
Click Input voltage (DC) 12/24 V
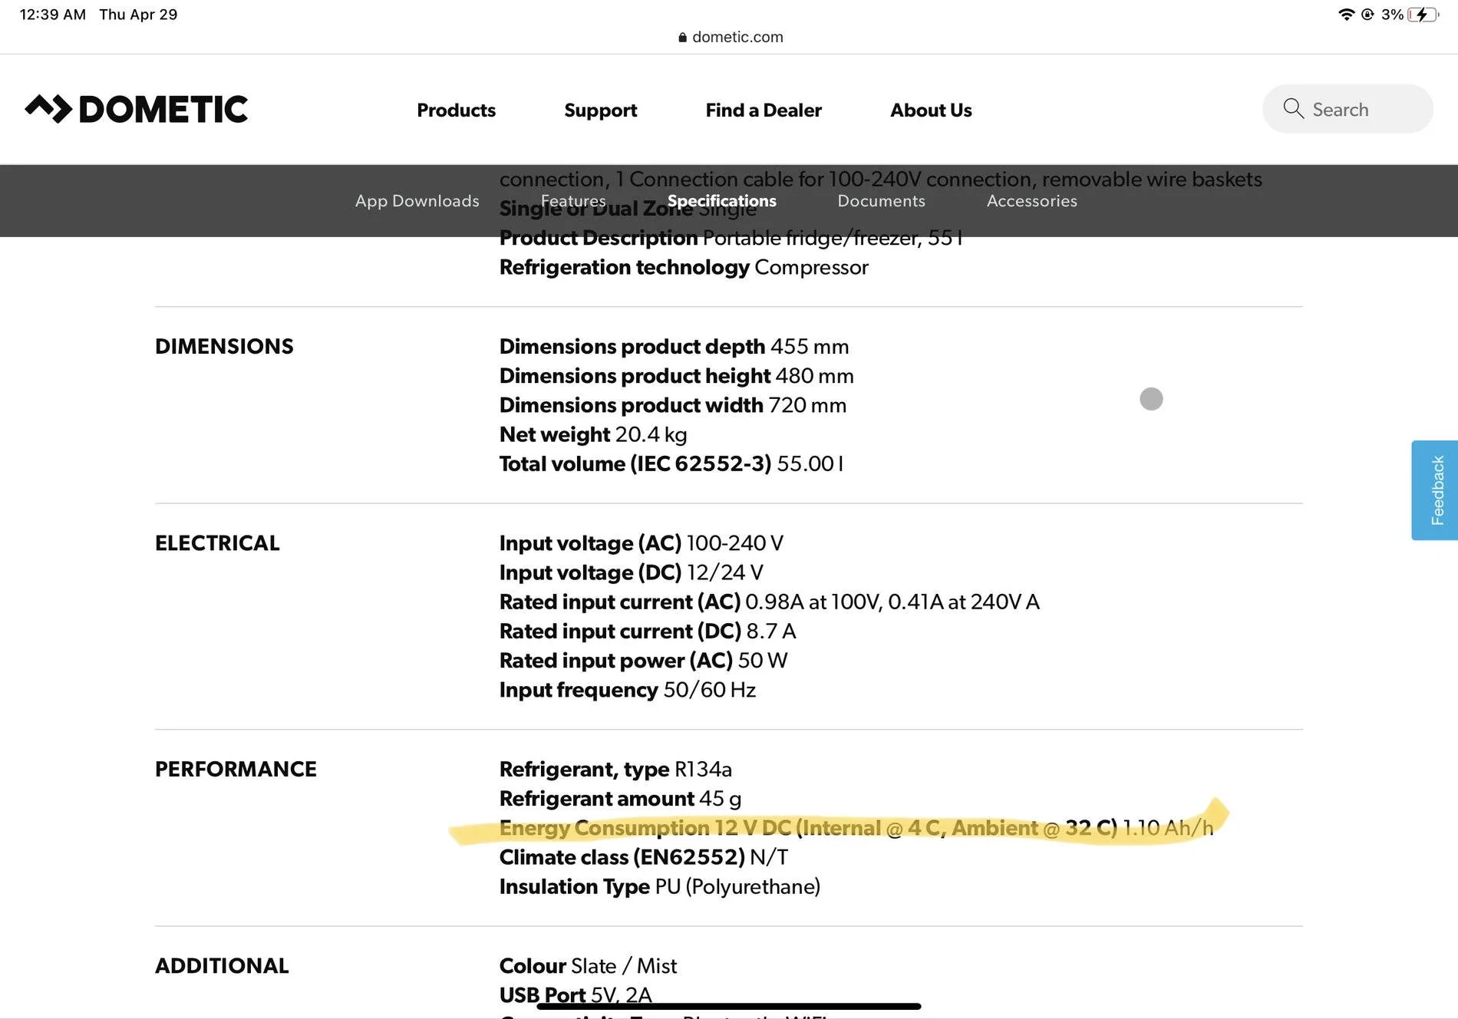tap(631, 572)
